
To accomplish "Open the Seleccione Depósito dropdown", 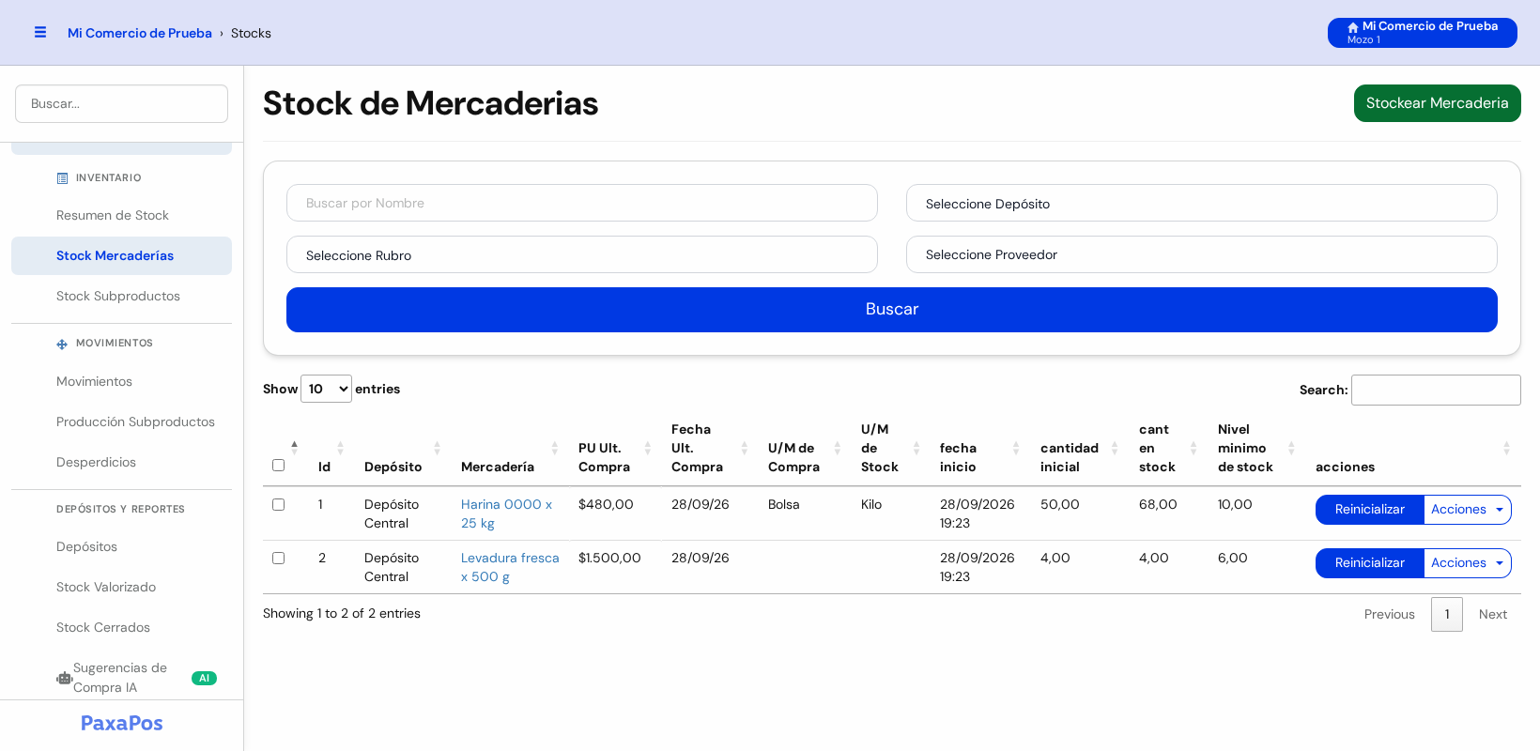I will [x=1202, y=203].
